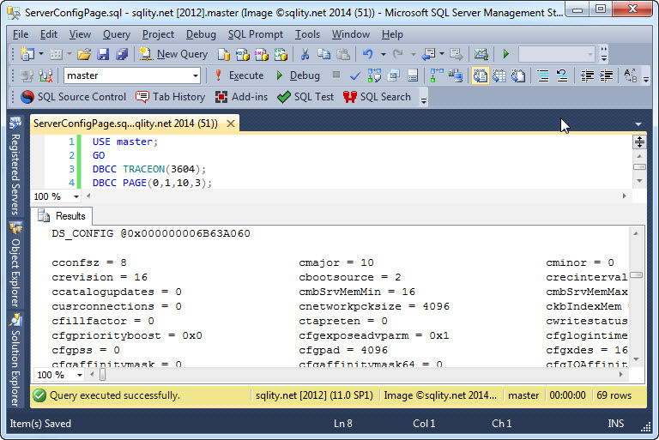Click the results horizontal scrollbar thumb
The height and width of the screenshot is (440, 659).
[103, 375]
